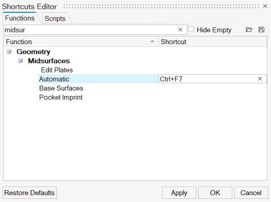
Task: Remove the Ctrl+F7 shortcut with the X
Action: pyautogui.click(x=260, y=79)
